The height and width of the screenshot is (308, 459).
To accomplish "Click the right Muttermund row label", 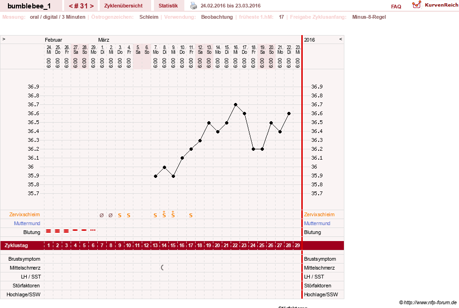I will coord(317,223).
